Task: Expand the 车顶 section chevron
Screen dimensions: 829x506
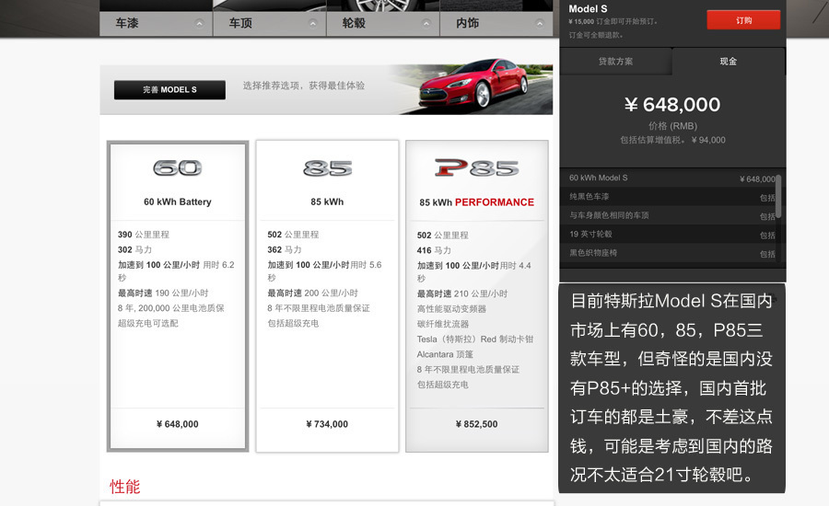Action: tap(313, 23)
